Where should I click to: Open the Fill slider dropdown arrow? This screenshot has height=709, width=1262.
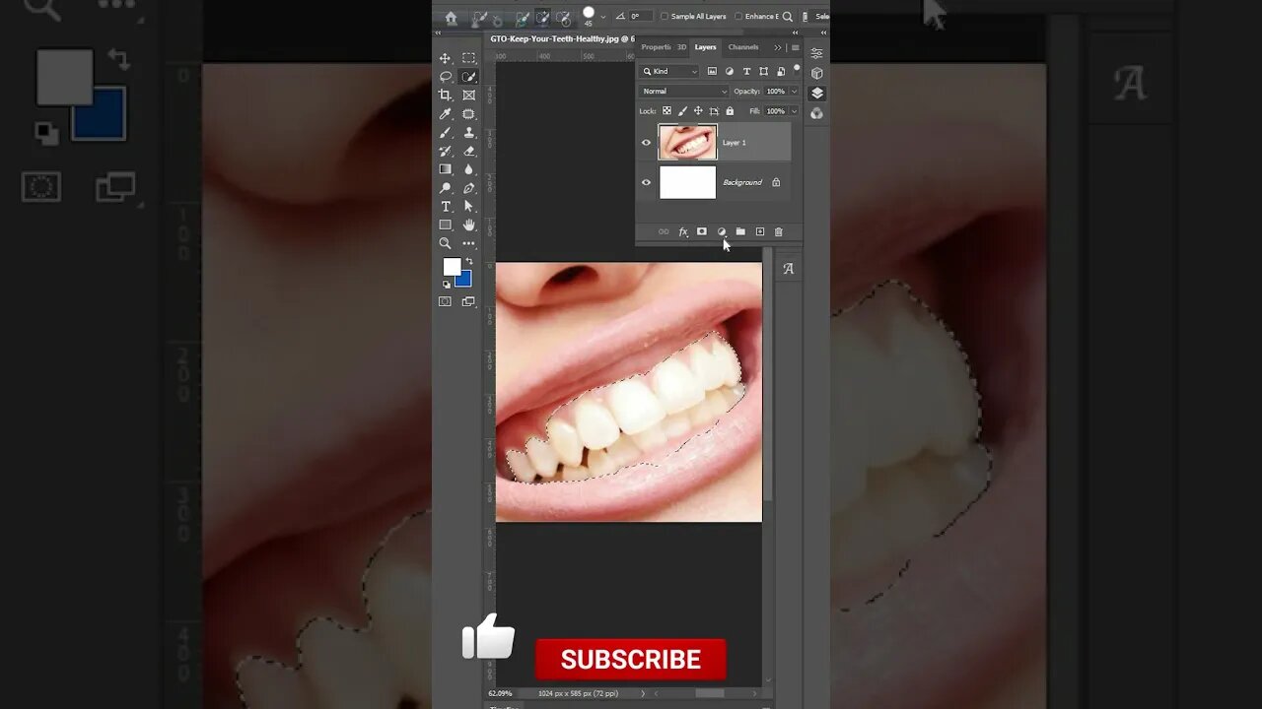coord(794,111)
